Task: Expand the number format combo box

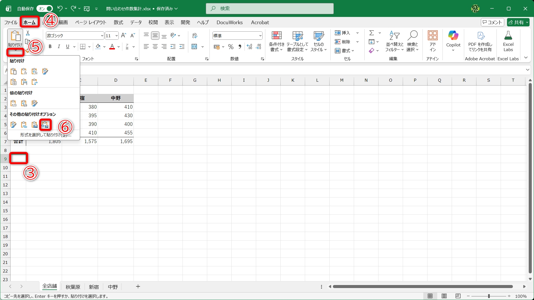Action: pos(260,36)
